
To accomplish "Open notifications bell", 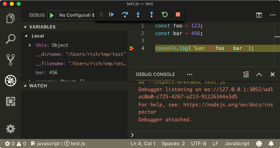I will (x=271, y=143).
